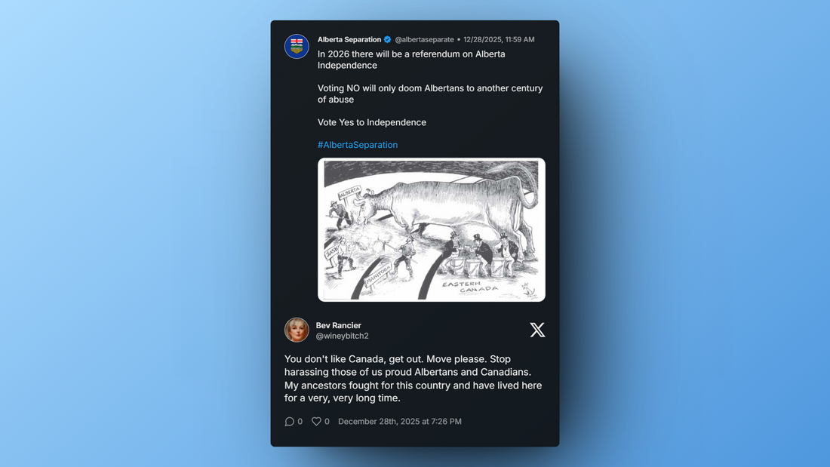Click the referendum sentence in original post
This screenshot has width=830, height=467.
[411, 60]
